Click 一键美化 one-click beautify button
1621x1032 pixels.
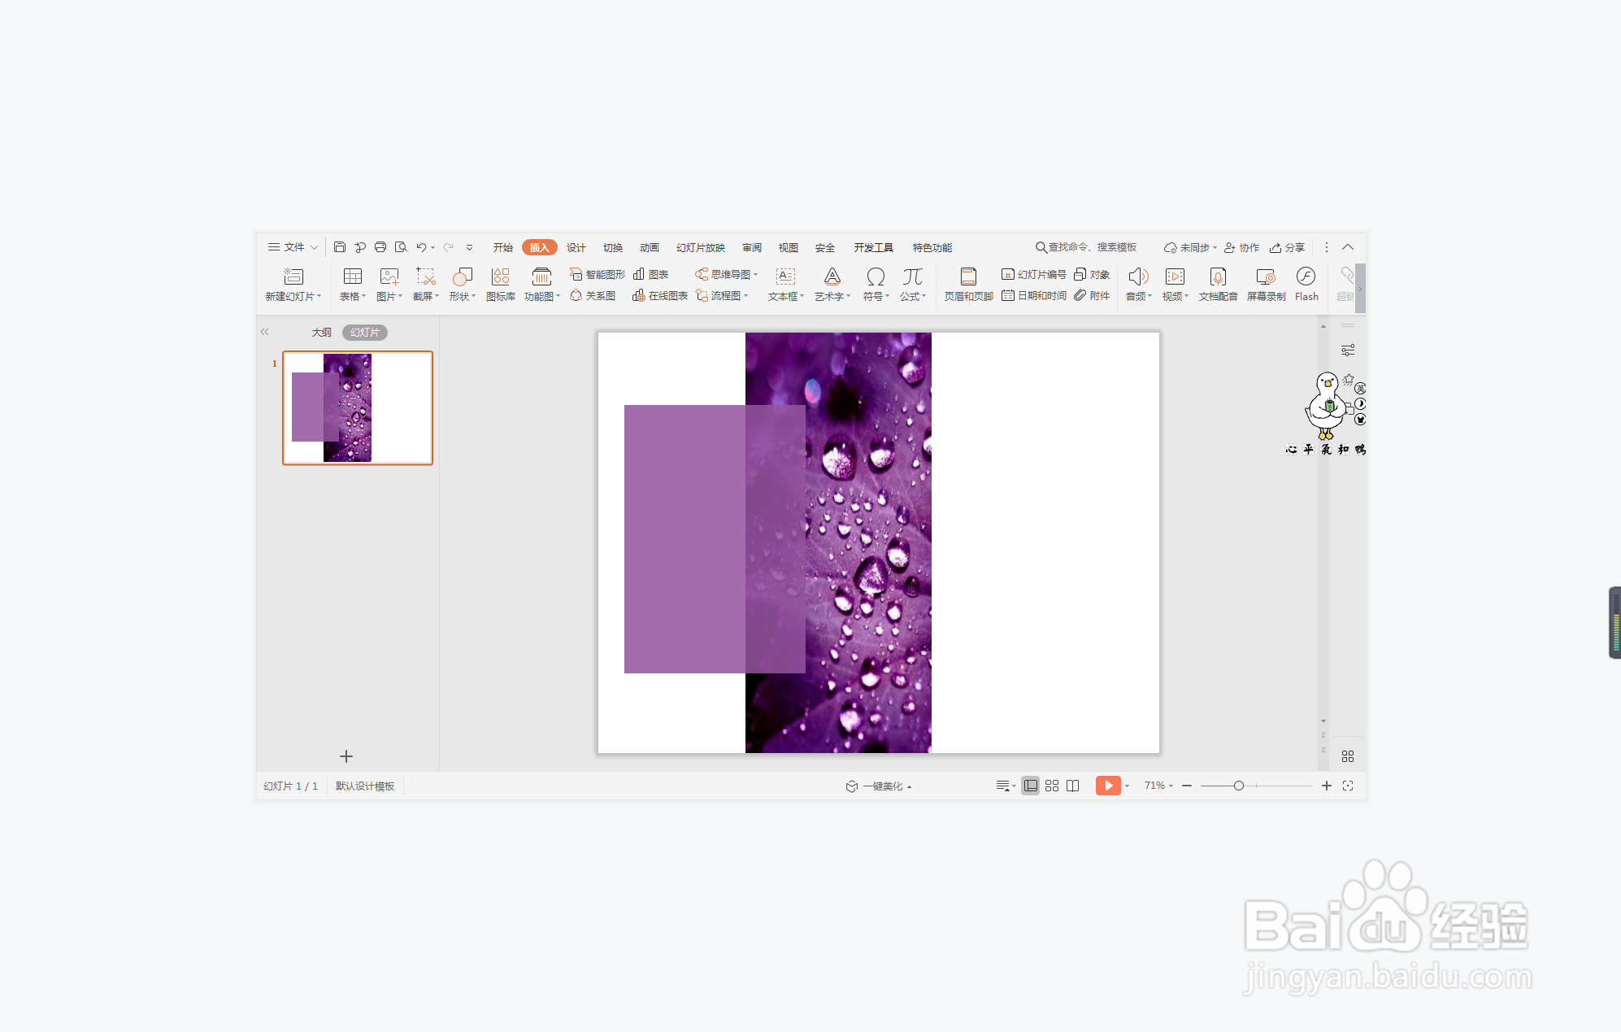click(x=880, y=786)
